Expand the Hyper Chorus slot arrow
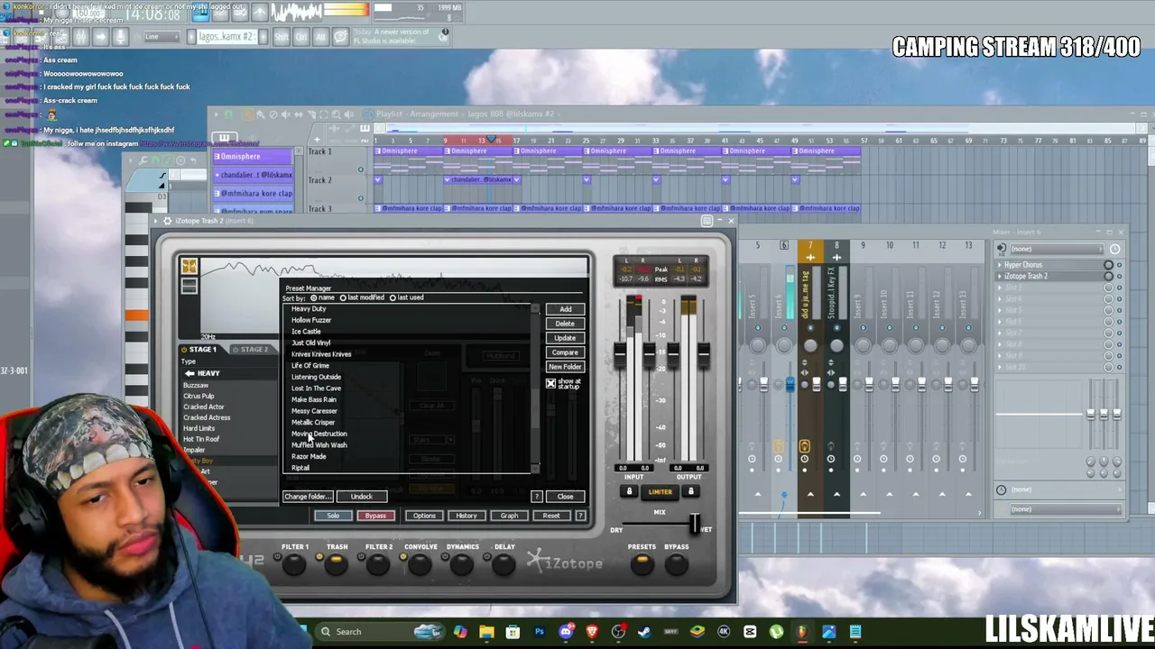1155x649 pixels. pos(1000,265)
